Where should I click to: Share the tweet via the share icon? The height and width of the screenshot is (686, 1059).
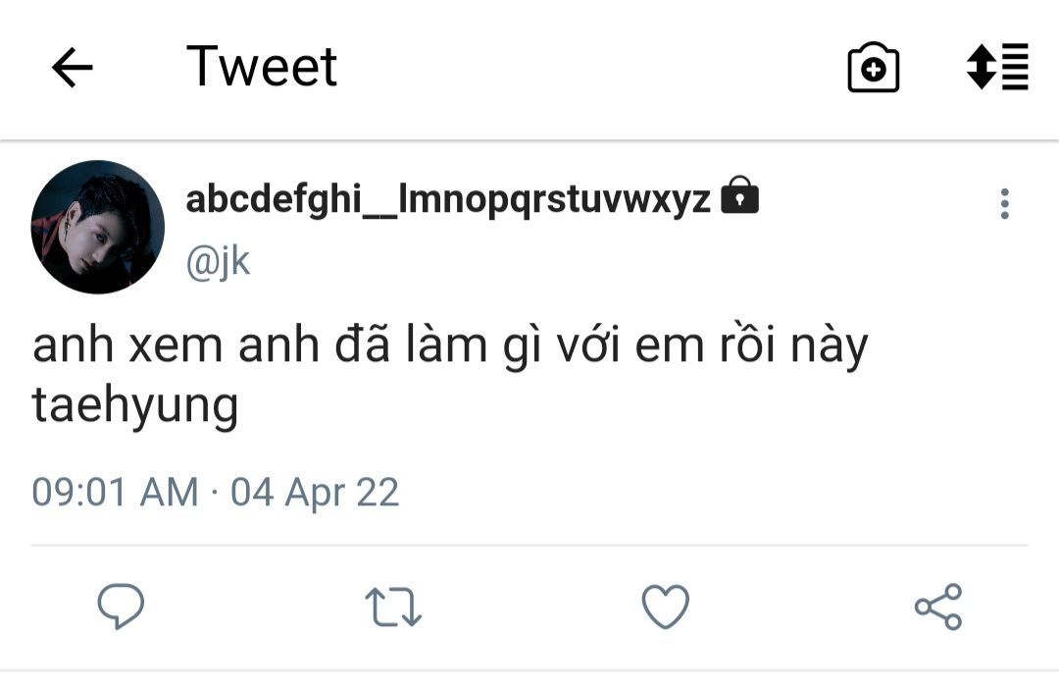938,607
